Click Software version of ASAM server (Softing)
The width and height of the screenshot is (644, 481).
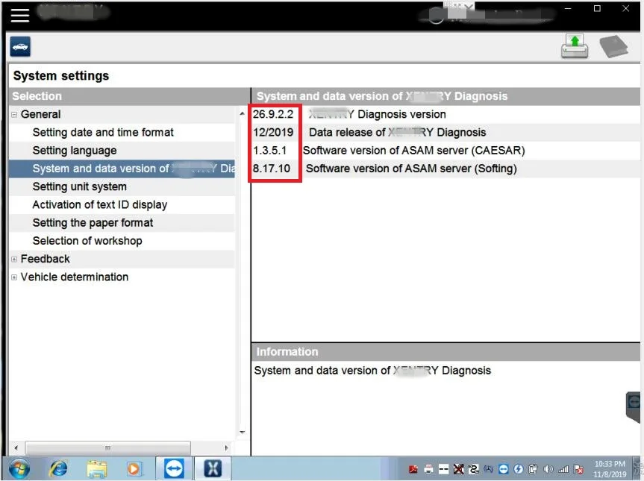tap(411, 169)
